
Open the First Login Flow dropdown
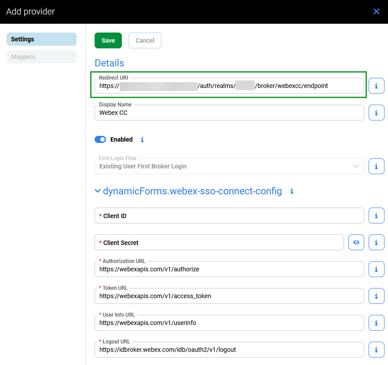tap(229, 166)
